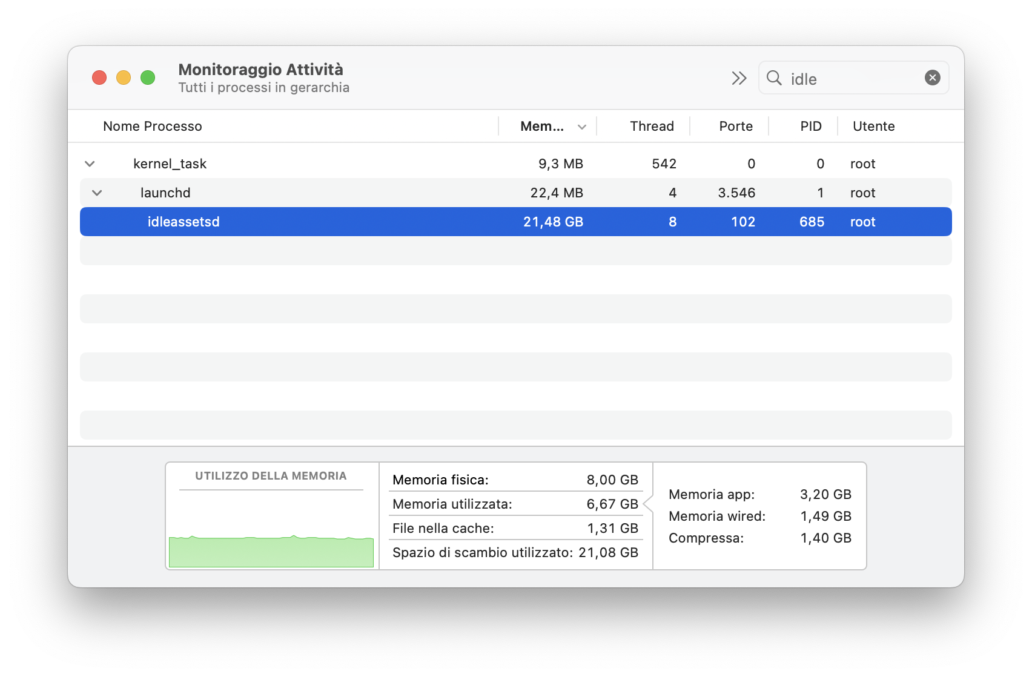Viewport: 1032px width, 677px height.
Task: Enter full screen with green button
Action: click(x=148, y=78)
